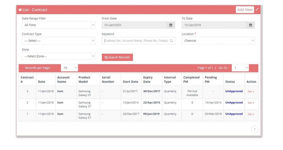Image resolution: width=283 pixels, height=150 pixels.
Task: Open the Location dropdown showing Chennai
Action: click(x=218, y=41)
